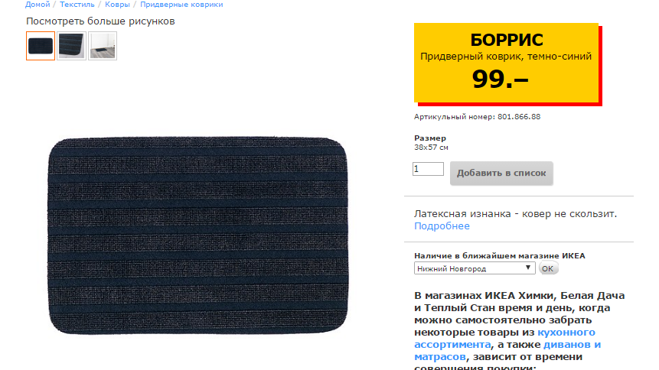Confirm store selection with OK button
659x370 pixels.
coord(548,268)
